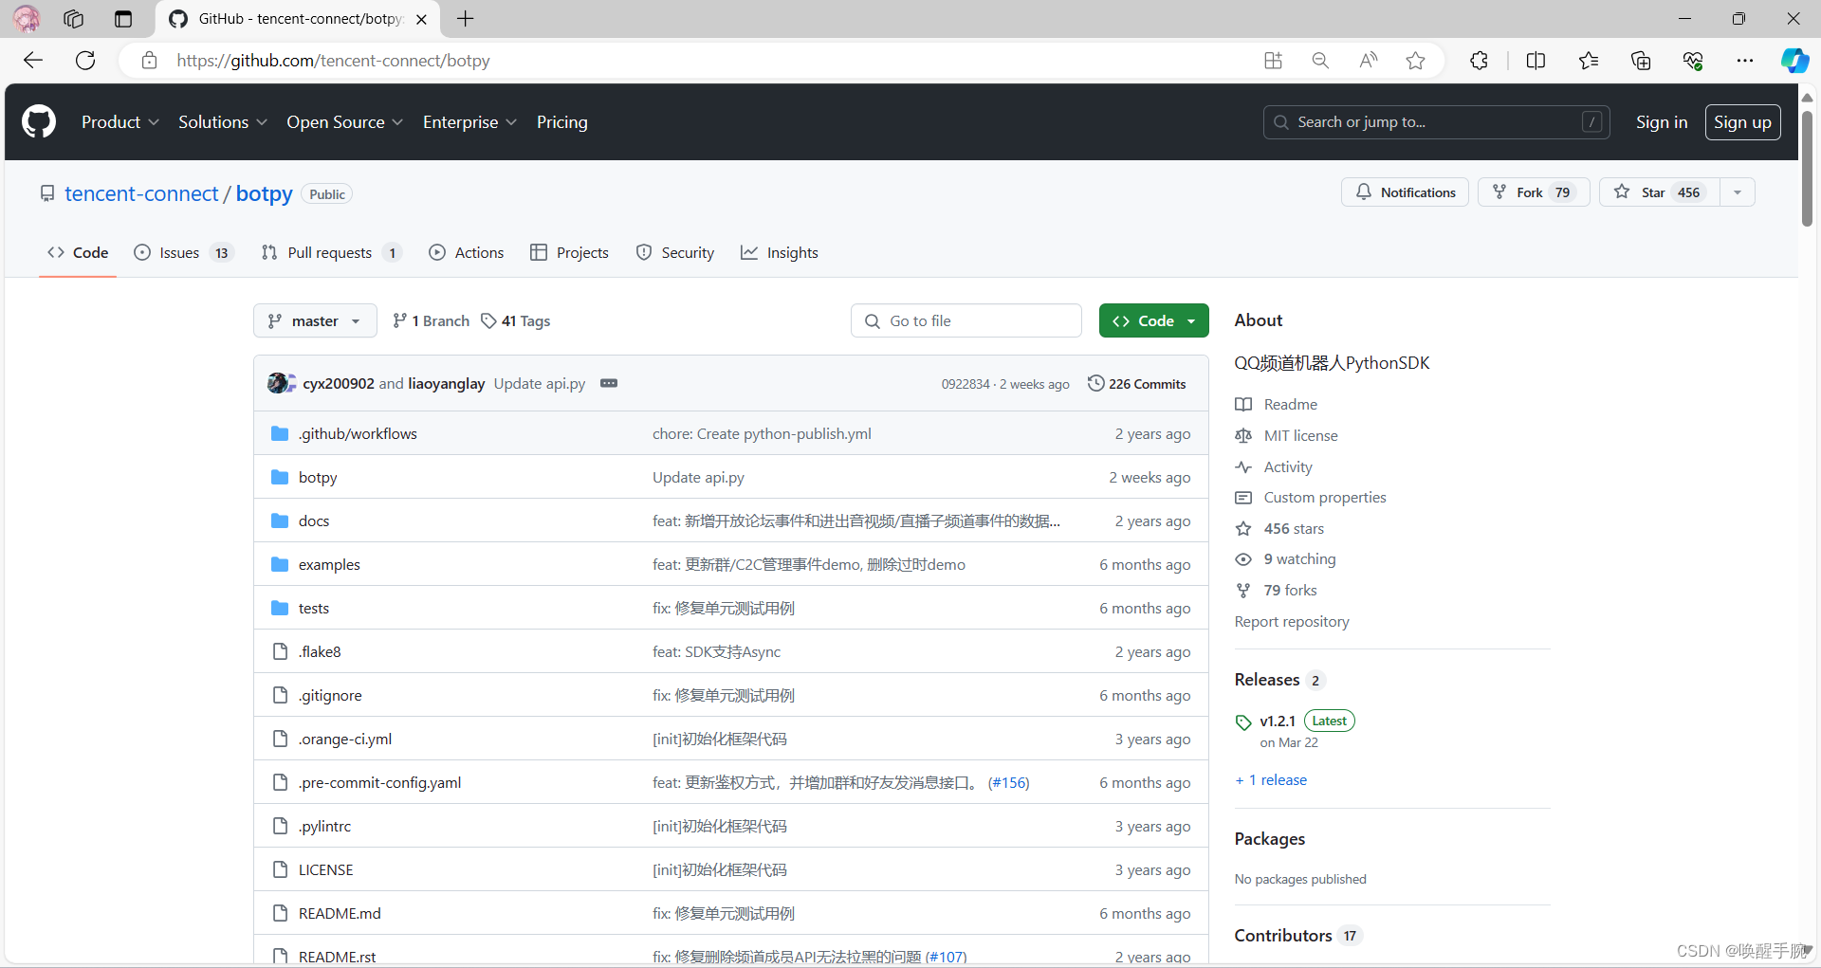Open the + 1 release link
Screen dimensions: 1821x968
coord(1271,779)
